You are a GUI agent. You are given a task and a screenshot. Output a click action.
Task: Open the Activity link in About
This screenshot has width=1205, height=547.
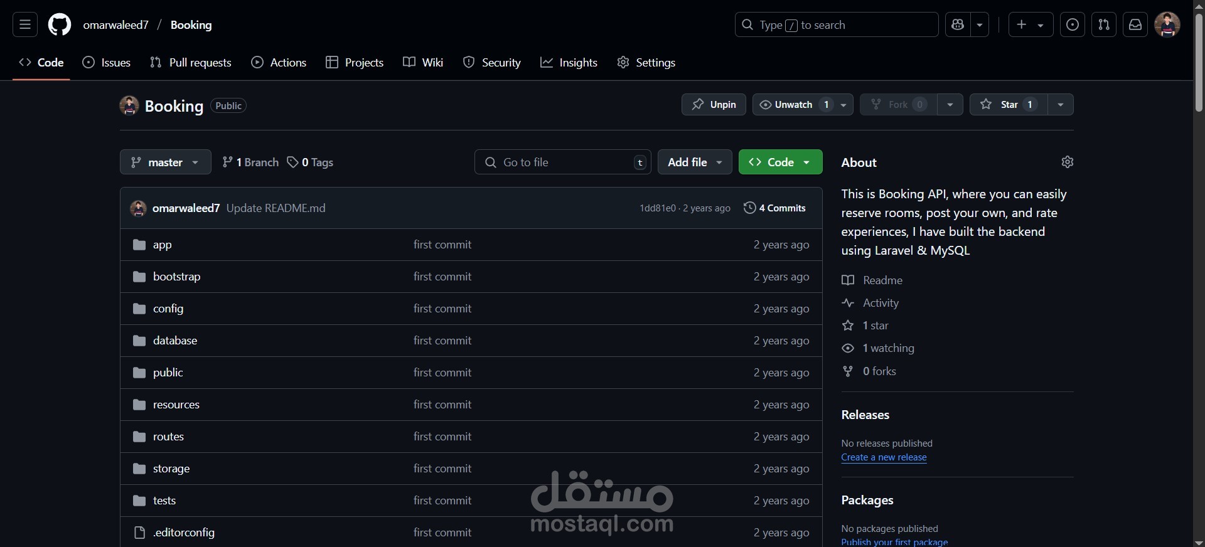870,303
